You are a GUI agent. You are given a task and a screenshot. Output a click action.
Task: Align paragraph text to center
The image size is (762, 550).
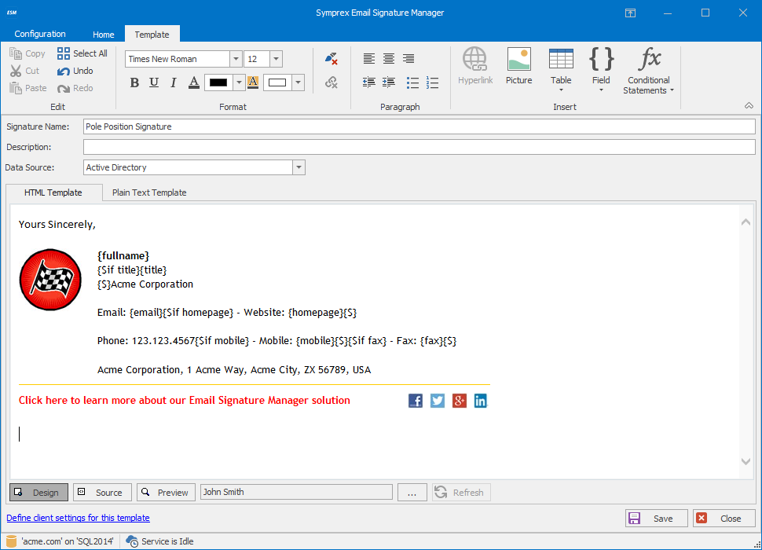389,59
